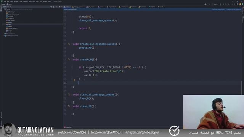This screenshot has width=244, height=137.
Task: Click the Search Everywhere magnifier icon
Action: pyautogui.click(x=238, y=4)
